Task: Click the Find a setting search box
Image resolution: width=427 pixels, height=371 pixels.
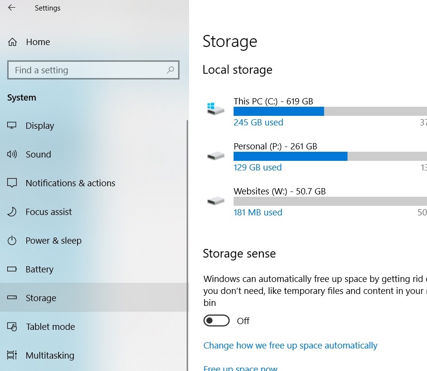Action: pos(93,70)
